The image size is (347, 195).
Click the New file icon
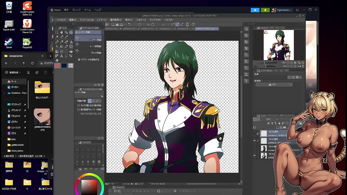[113, 24]
